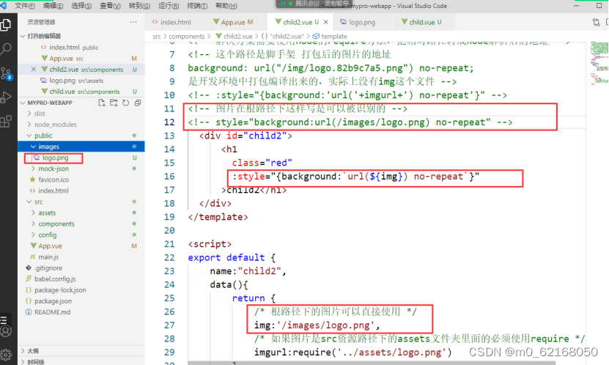The width and height of the screenshot is (609, 365).
Task: Open Source Control view with badge
Action: (7, 73)
